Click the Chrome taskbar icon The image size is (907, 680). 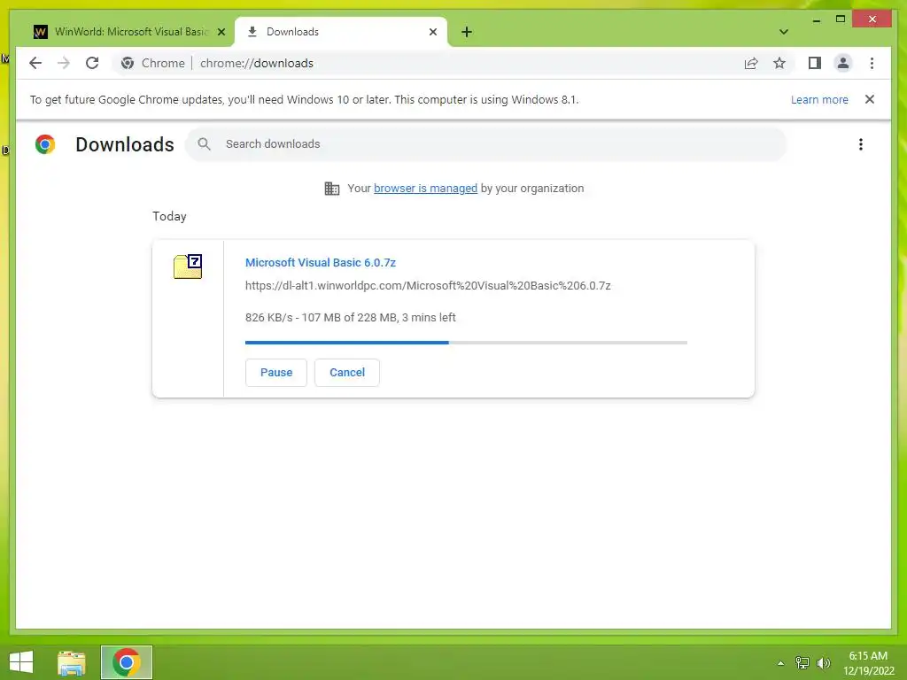(x=127, y=662)
